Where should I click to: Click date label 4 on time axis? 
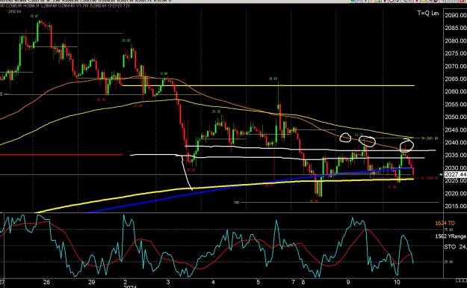click(213, 282)
